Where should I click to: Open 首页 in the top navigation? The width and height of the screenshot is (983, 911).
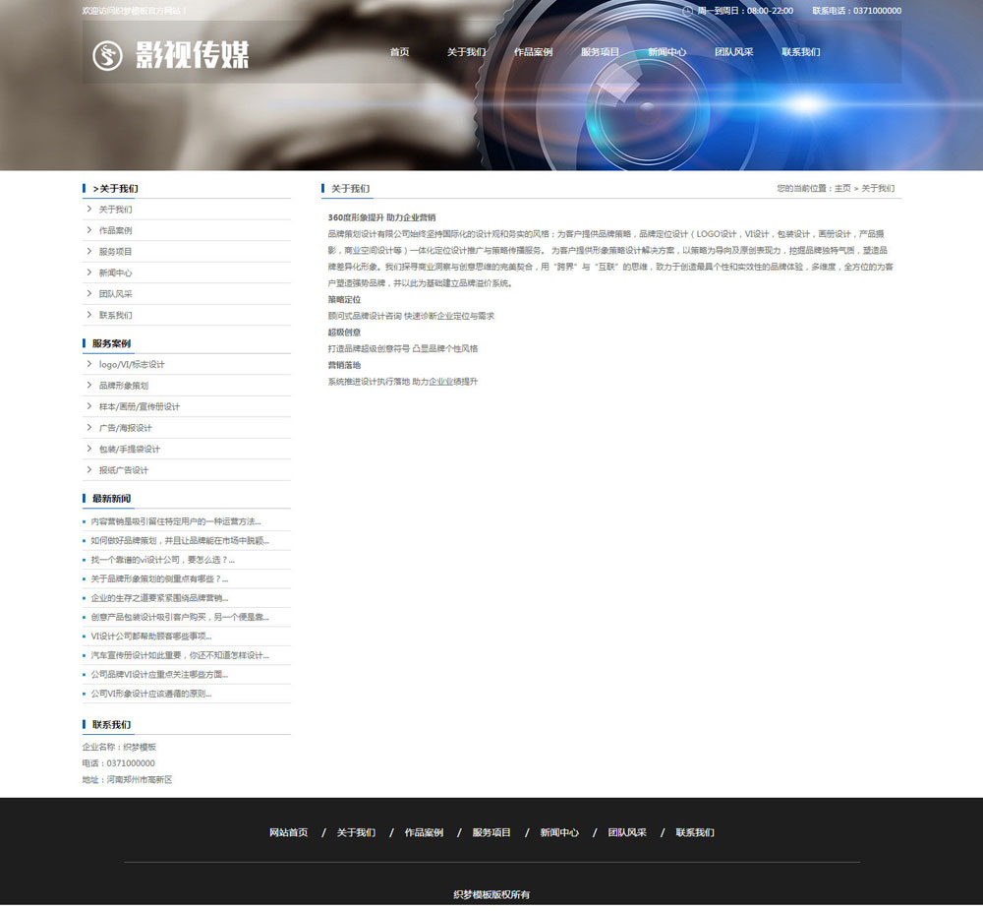coord(399,52)
